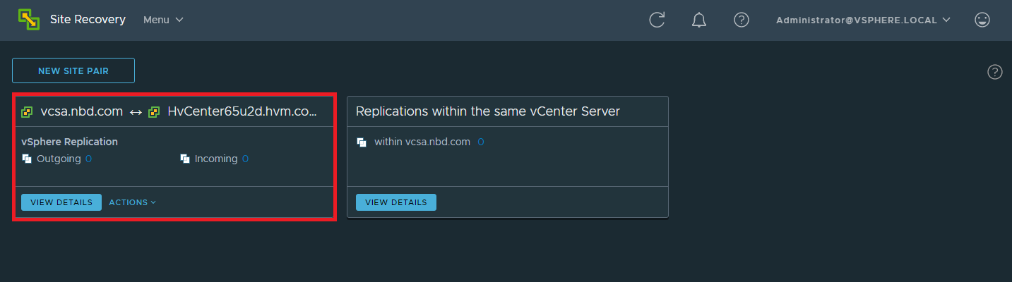Click the page help icon below the header
This screenshot has width=1012, height=282.
995,71
